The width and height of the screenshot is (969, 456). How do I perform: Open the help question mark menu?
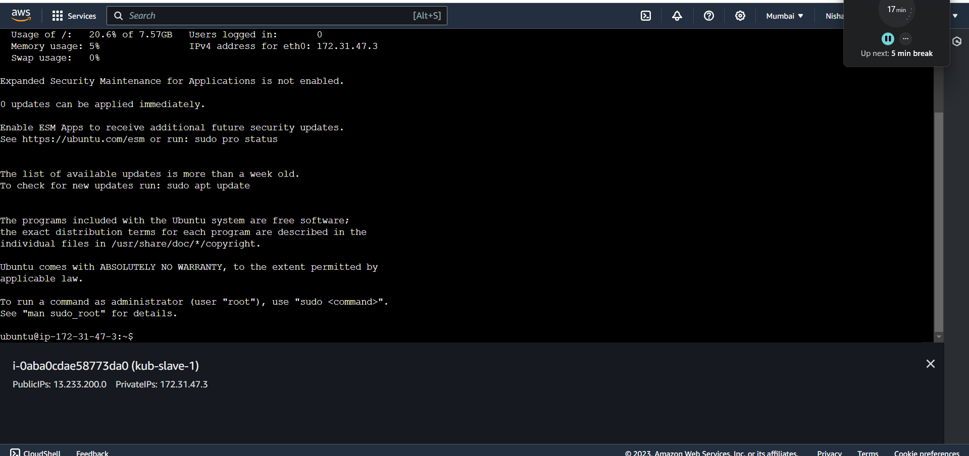click(709, 16)
